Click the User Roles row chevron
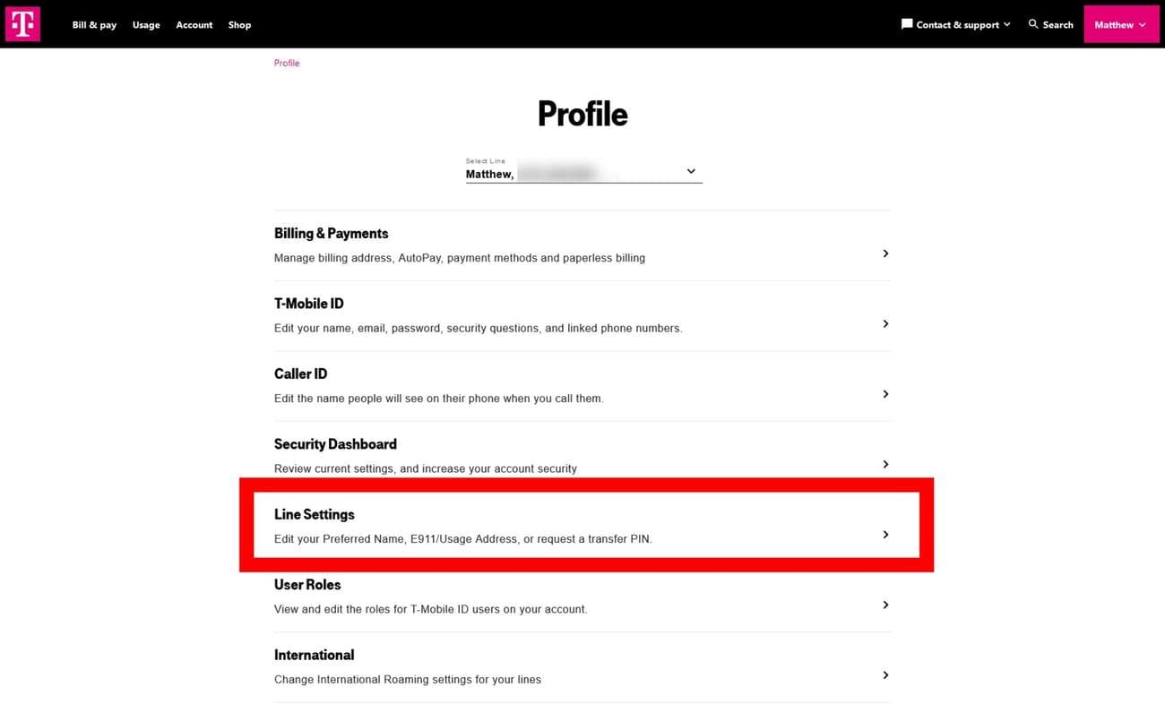 [x=885, y=605]
